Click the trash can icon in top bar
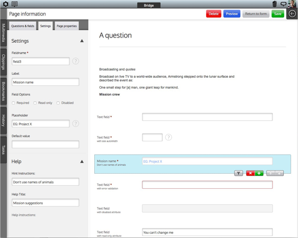298x238 pixels. (275, 4)
